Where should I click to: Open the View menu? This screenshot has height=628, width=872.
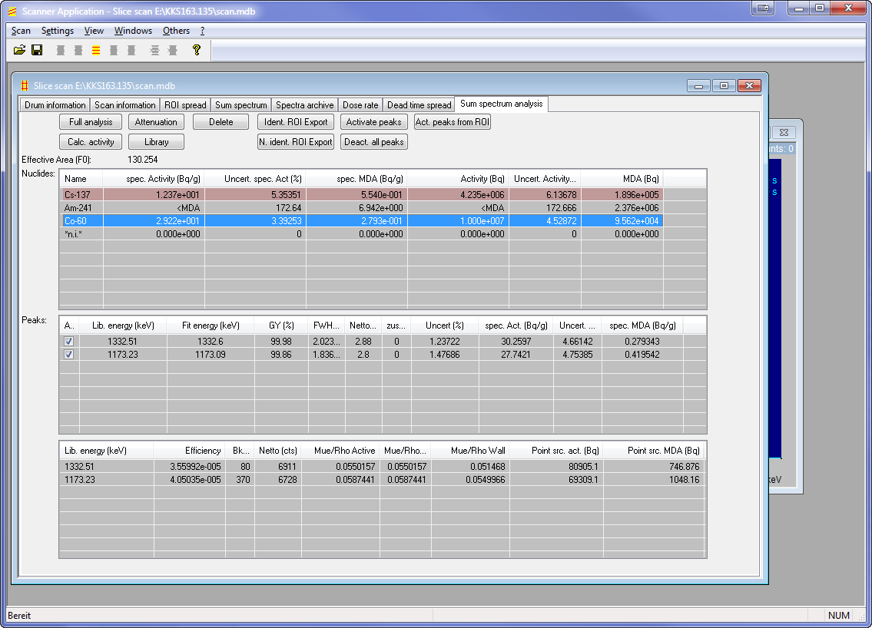click(94, 31)
